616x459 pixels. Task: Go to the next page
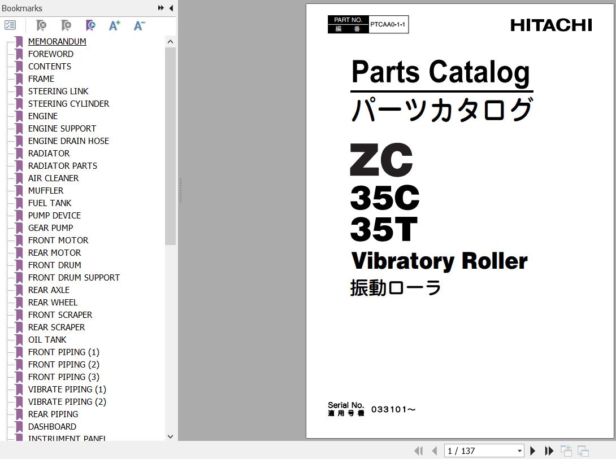click(x=532, y=451)
